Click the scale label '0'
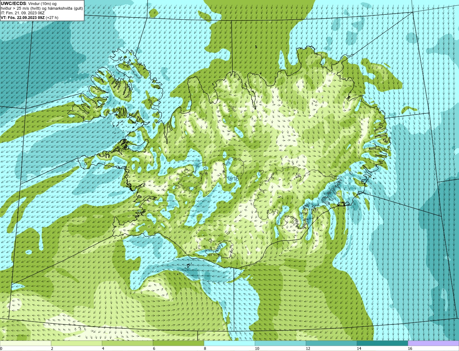The width and height of the screenshot is (459, 351). pyautogui.click(x=1, y=348)
